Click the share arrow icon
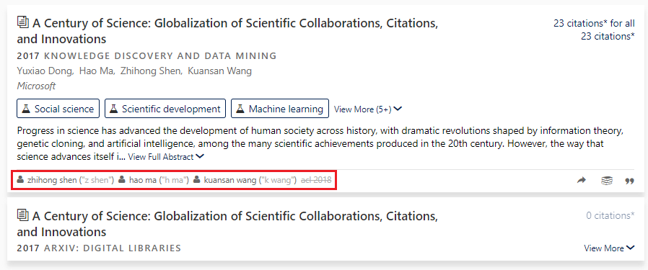 582,180
